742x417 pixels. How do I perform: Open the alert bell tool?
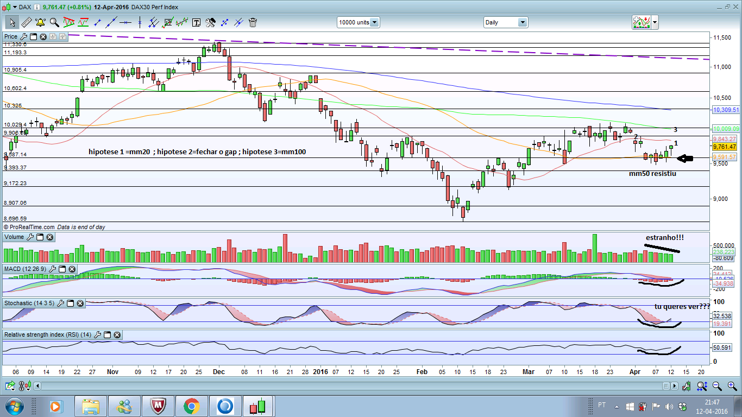click(40, 22)
